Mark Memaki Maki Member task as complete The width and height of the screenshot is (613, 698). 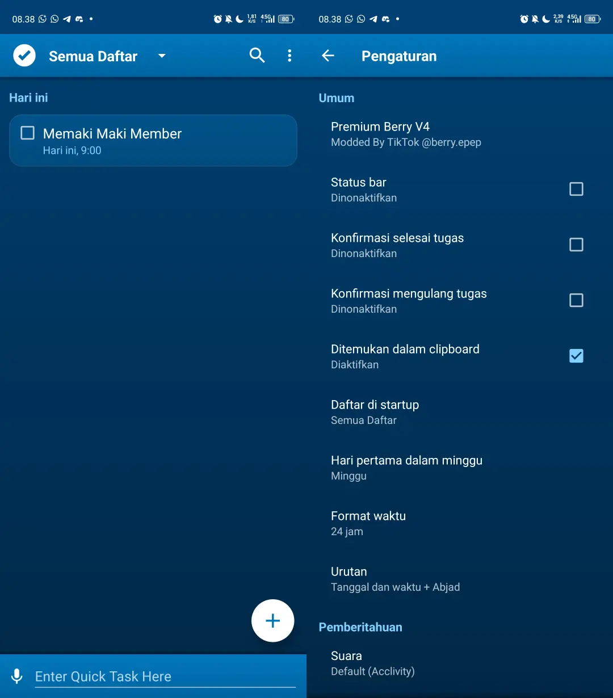(27, 133)
